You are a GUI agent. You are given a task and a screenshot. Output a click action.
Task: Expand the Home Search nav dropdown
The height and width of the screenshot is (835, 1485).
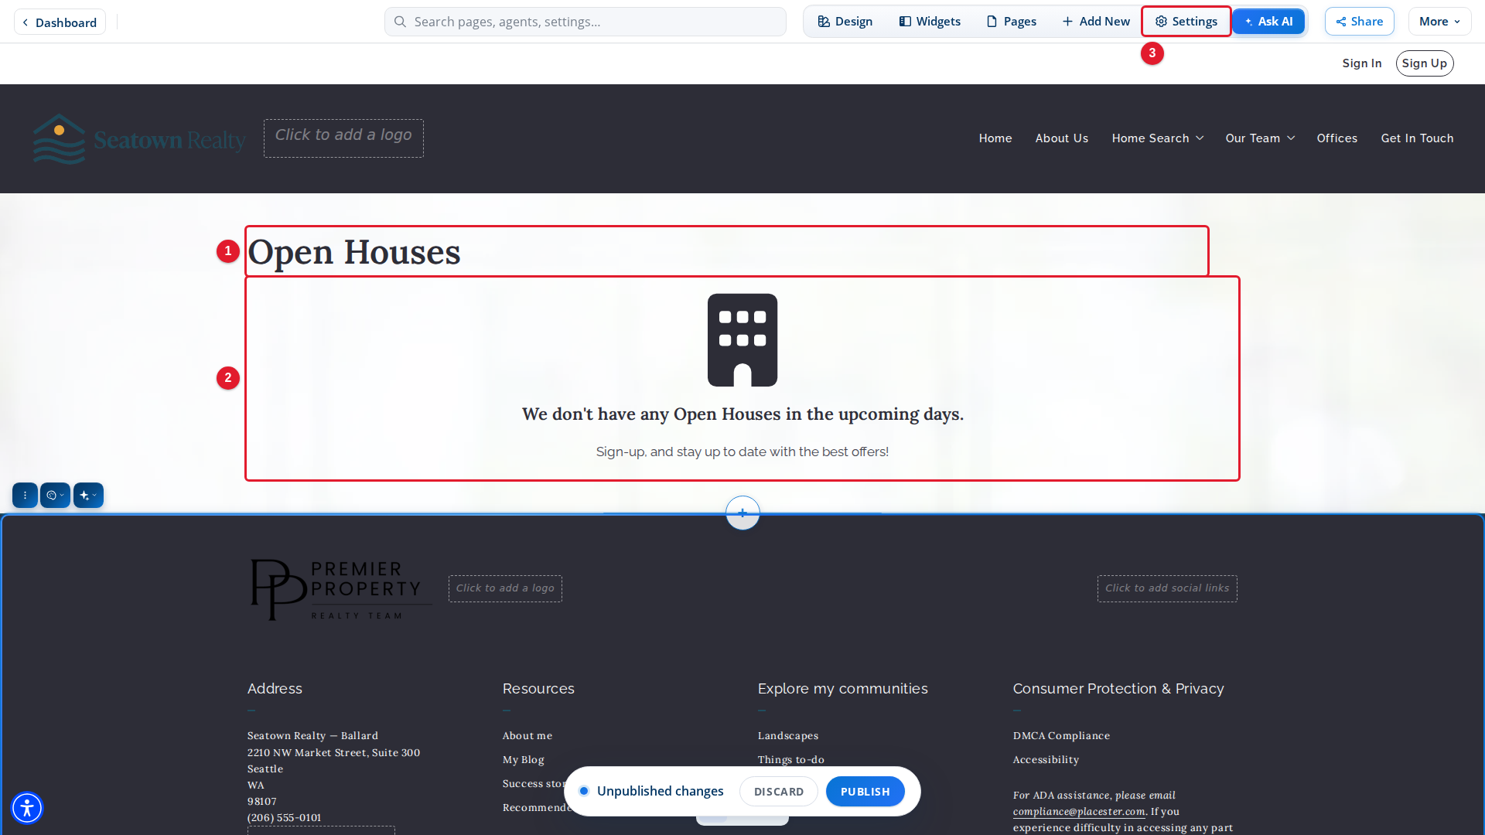coord(1158,138)
